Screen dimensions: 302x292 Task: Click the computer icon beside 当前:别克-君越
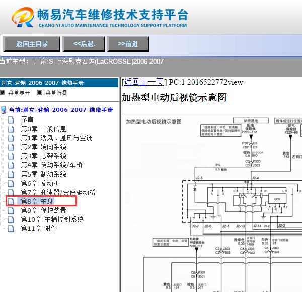coord(4,110)
